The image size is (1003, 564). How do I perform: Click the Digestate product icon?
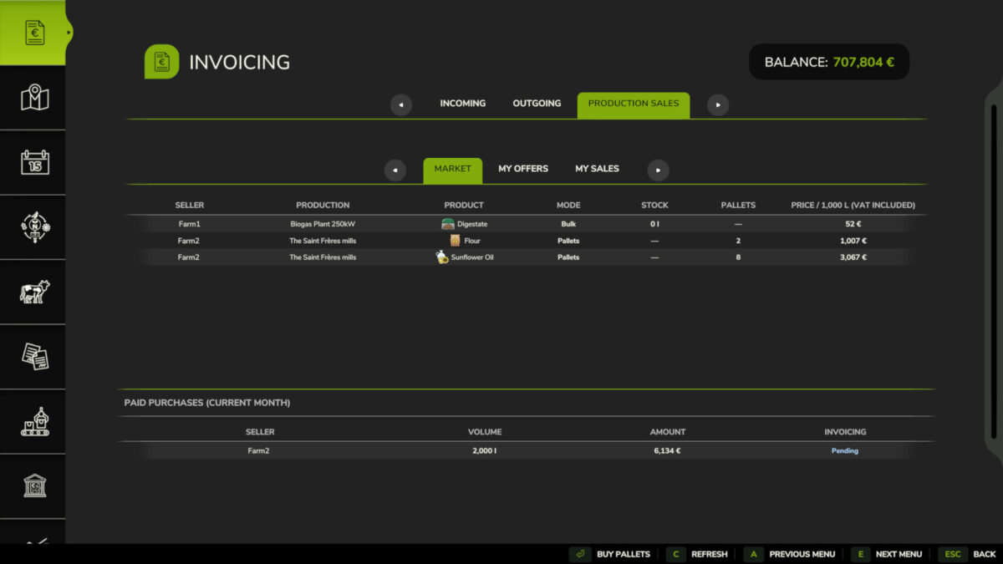pos(448,224)
